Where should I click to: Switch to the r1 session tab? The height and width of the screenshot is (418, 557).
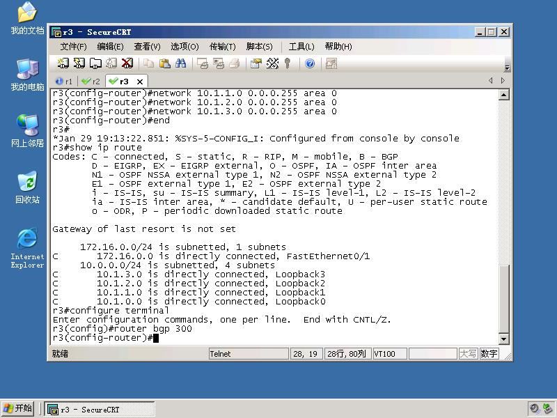coord(65,82)
